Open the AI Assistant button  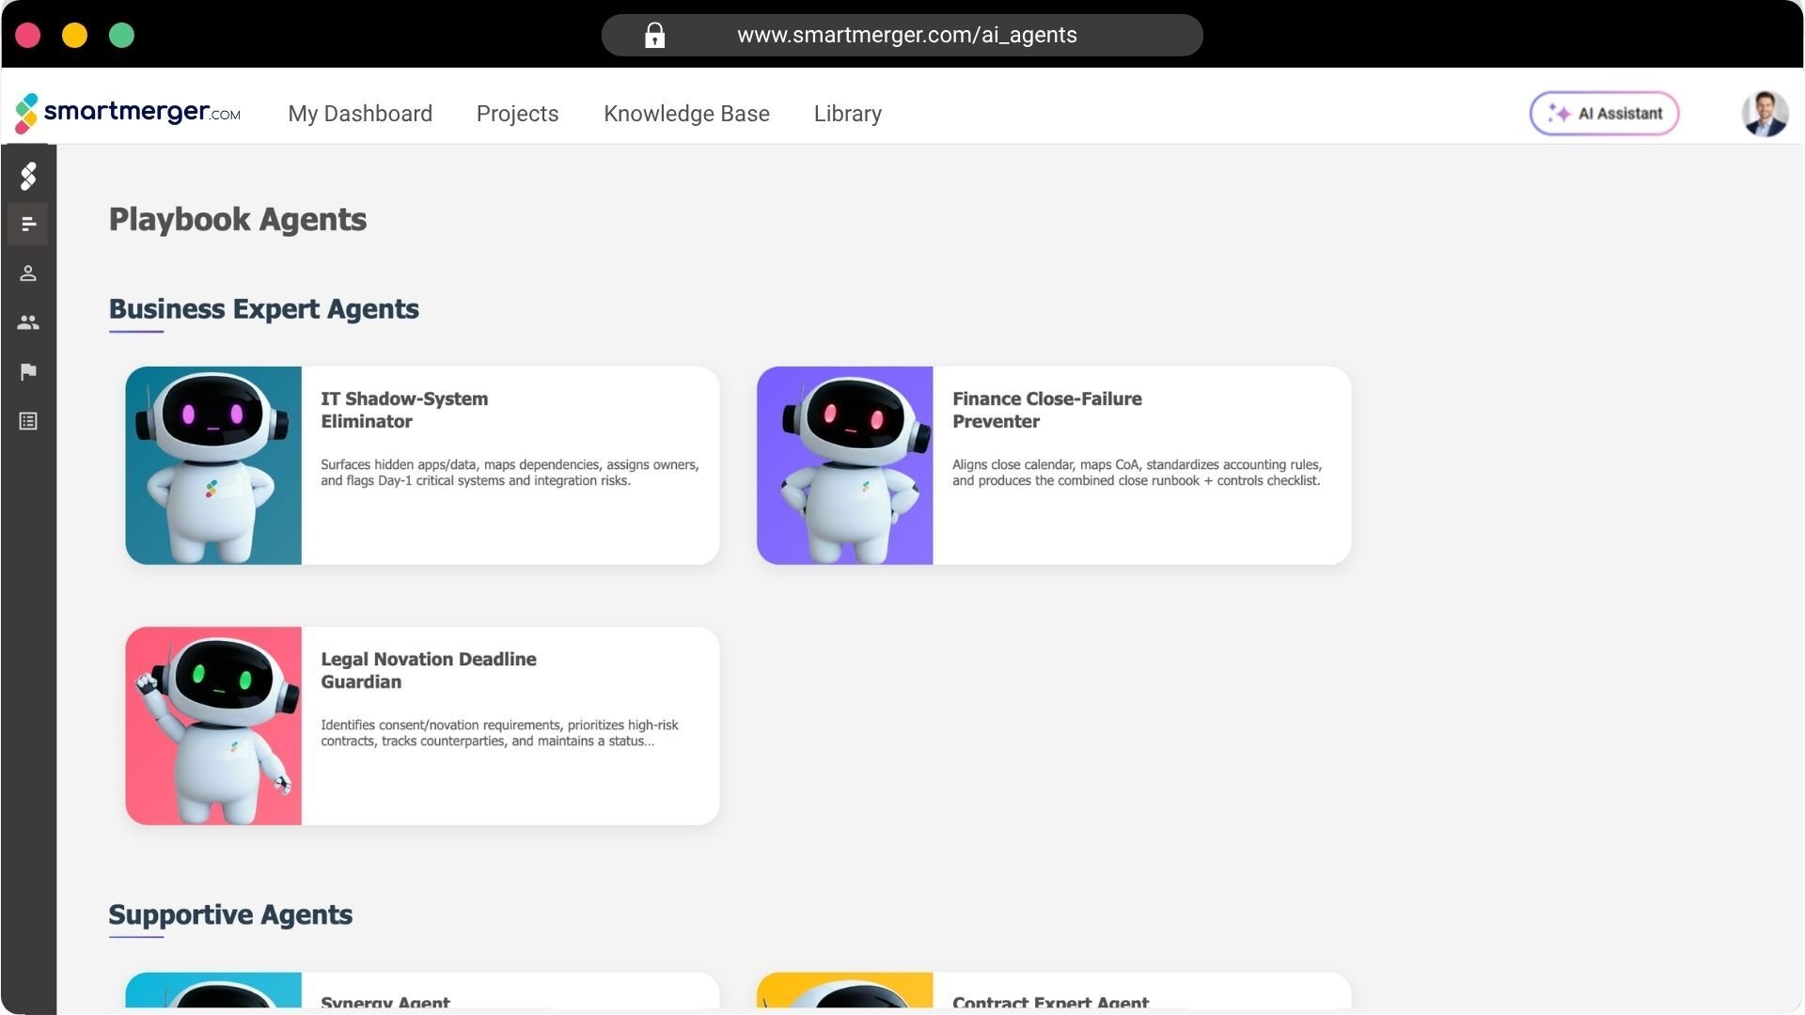pyautogui.click(x=1604, y=114)
